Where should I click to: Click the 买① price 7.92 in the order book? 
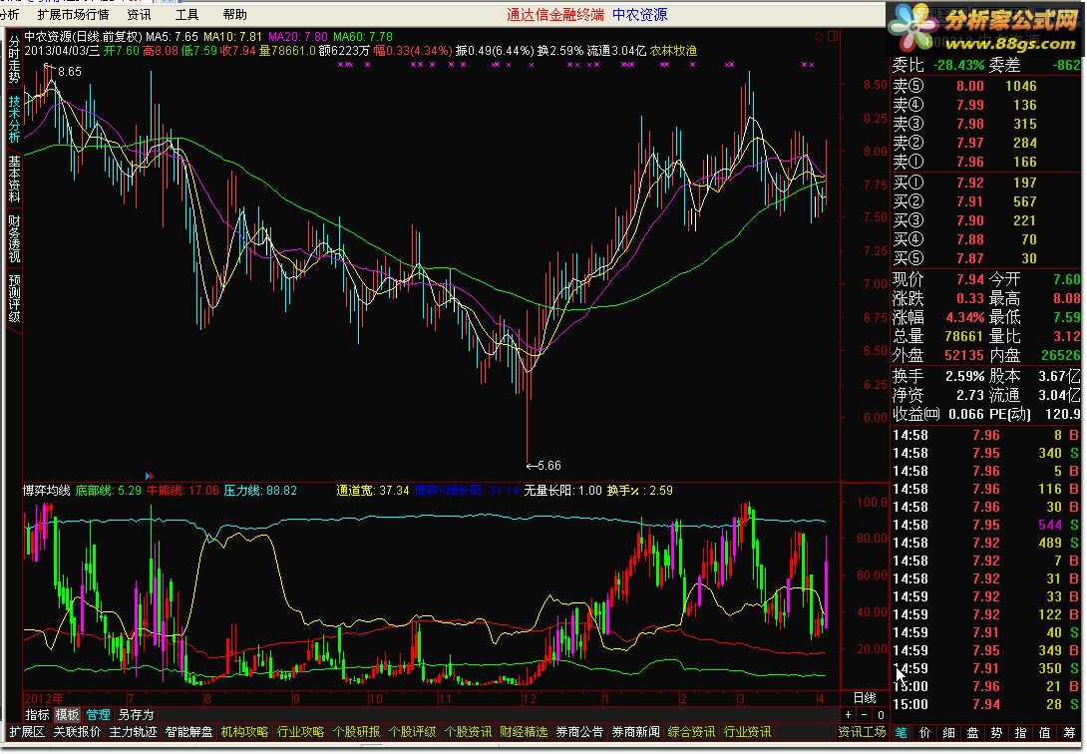(x=970, y=183)
